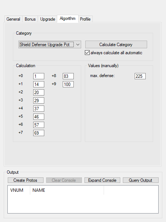Open the Shield Defense Upgrade Pct dropdown
Image resolution: width=166 pixels, height=222 pixels.
click(x=50, y=45)
